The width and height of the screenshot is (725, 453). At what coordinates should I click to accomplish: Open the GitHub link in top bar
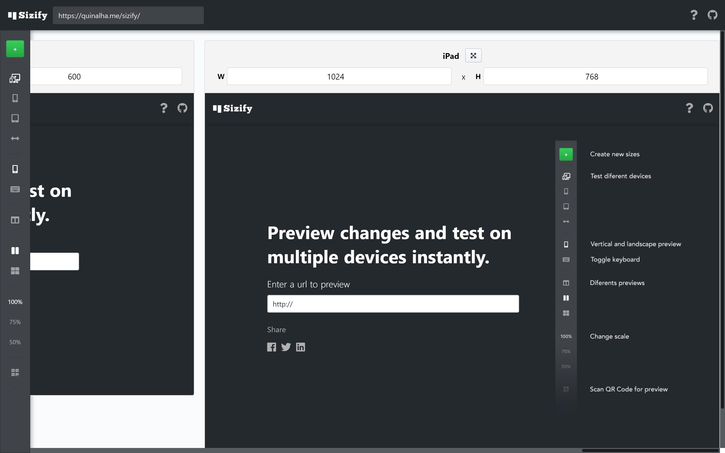(x=712, y=15)
